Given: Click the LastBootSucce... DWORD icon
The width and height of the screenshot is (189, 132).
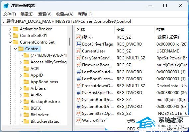Looking at the screenshot, I should click(x=79, y=79).
